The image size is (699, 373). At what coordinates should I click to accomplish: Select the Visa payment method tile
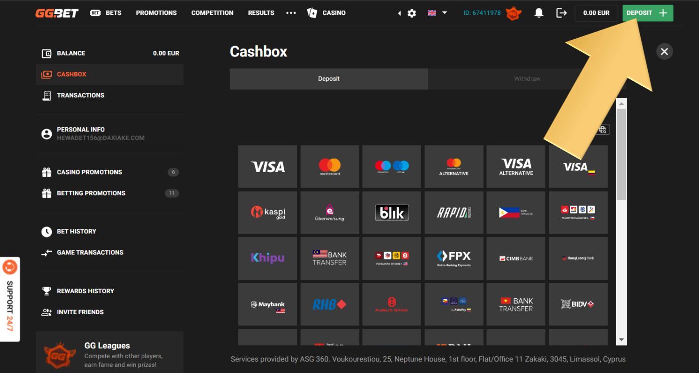pyautogui.click(x=267, y=166)
